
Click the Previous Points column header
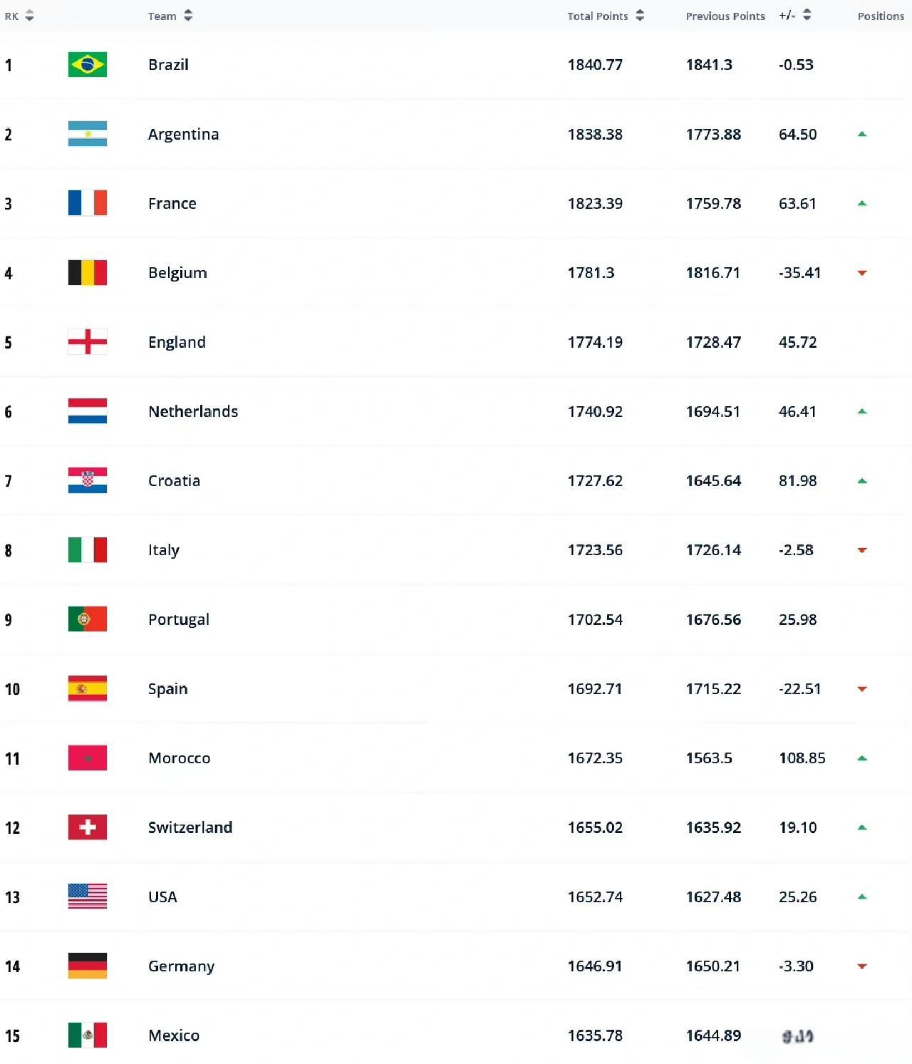click(x=725, y=16)
